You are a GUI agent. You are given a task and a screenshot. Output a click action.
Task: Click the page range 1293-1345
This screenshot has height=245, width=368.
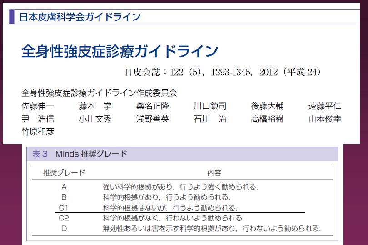[232, 72]
